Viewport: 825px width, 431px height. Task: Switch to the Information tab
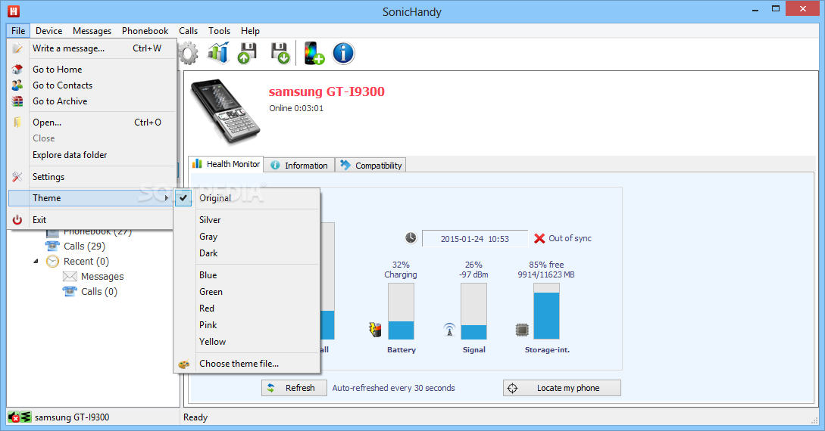(298, 166)
